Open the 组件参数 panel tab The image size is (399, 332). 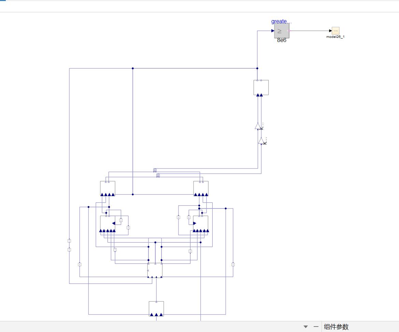click(336, 327)
